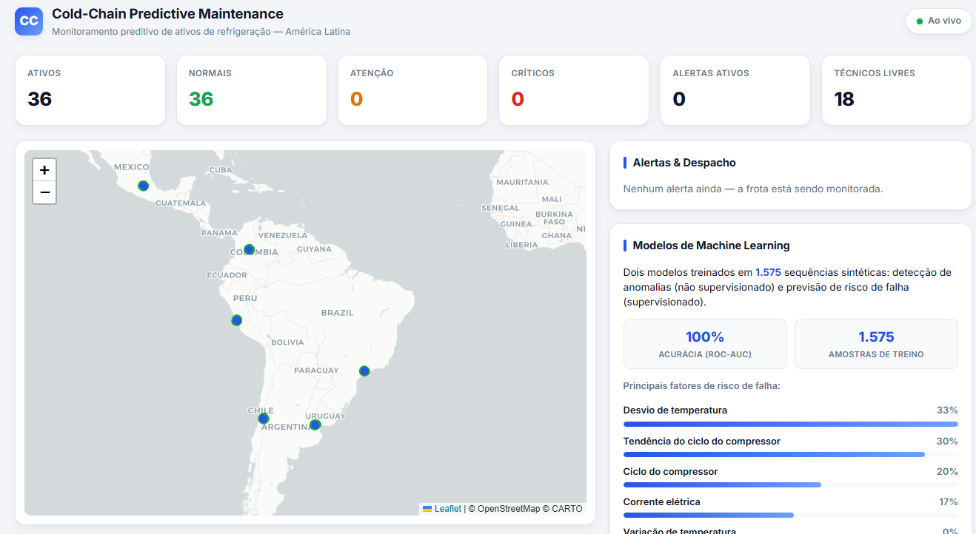The image size is (976, 534).
Task: Select the asset marker in Mexico
Action: coord(143,186)
